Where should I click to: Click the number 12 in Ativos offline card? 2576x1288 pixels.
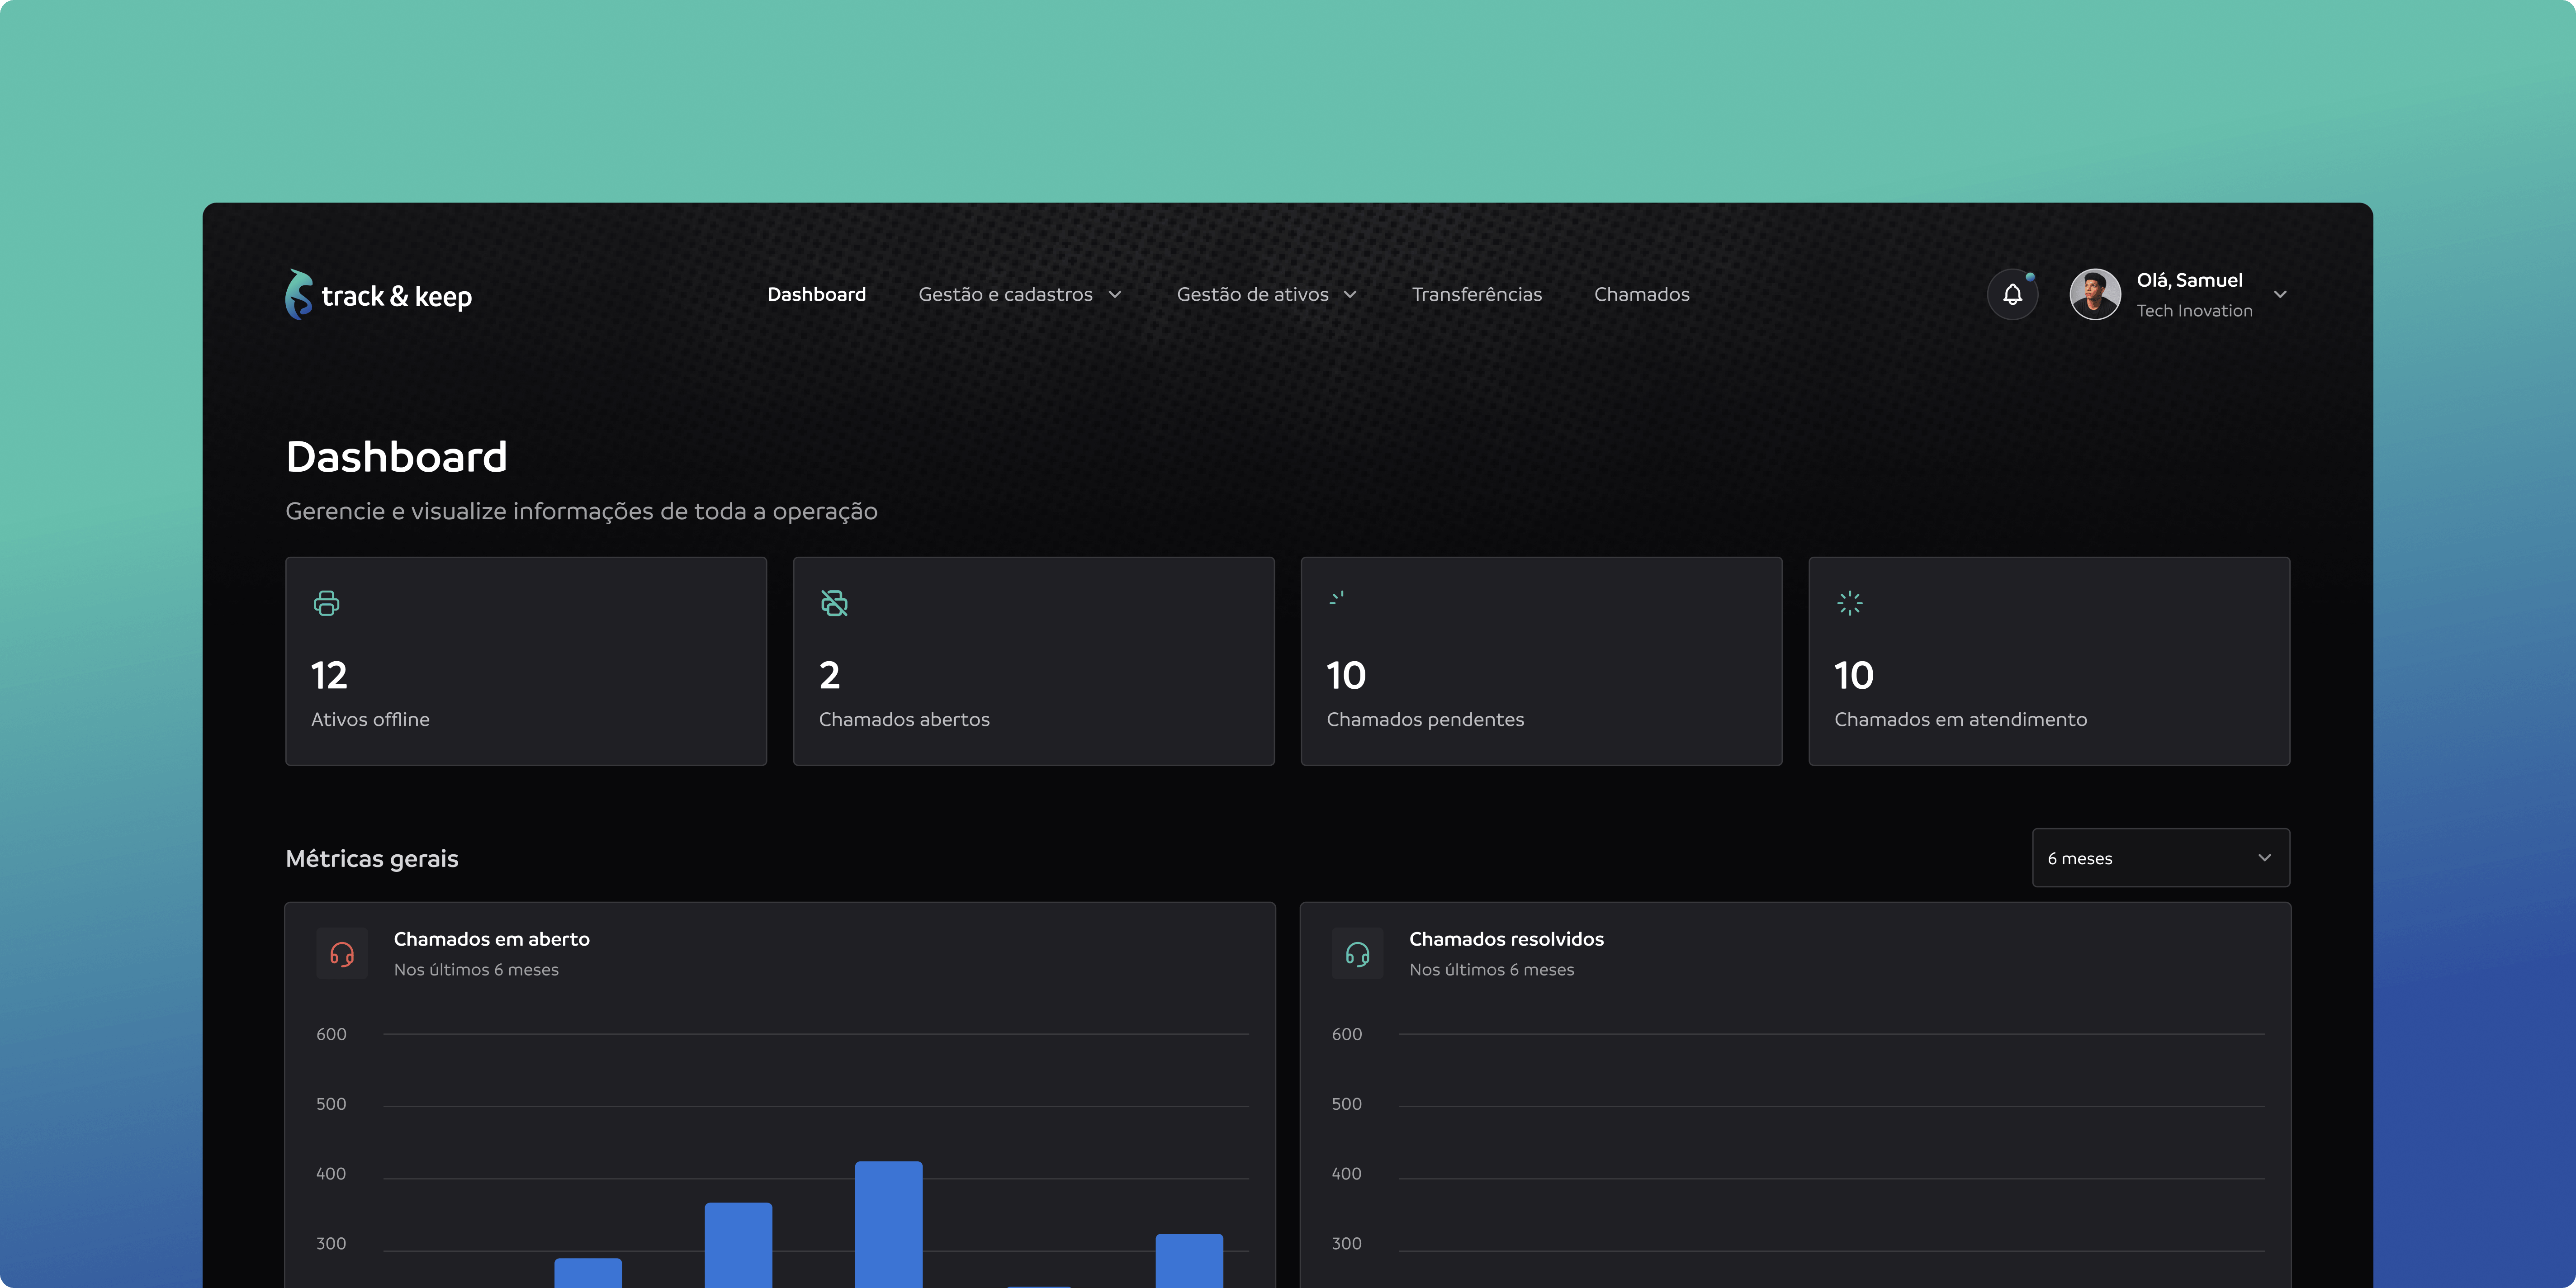(x=329, y=676)
